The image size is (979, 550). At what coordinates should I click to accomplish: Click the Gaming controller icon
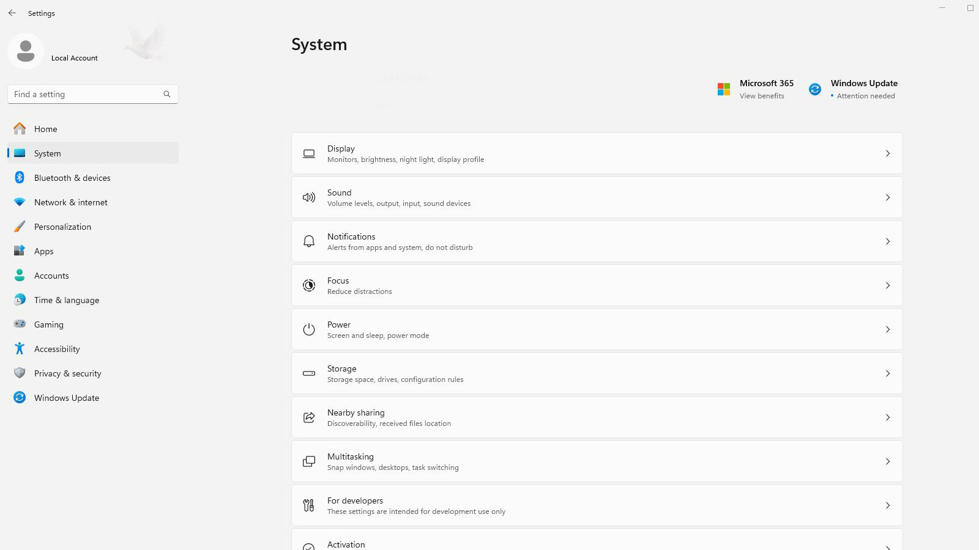click(x=20, y=324)
